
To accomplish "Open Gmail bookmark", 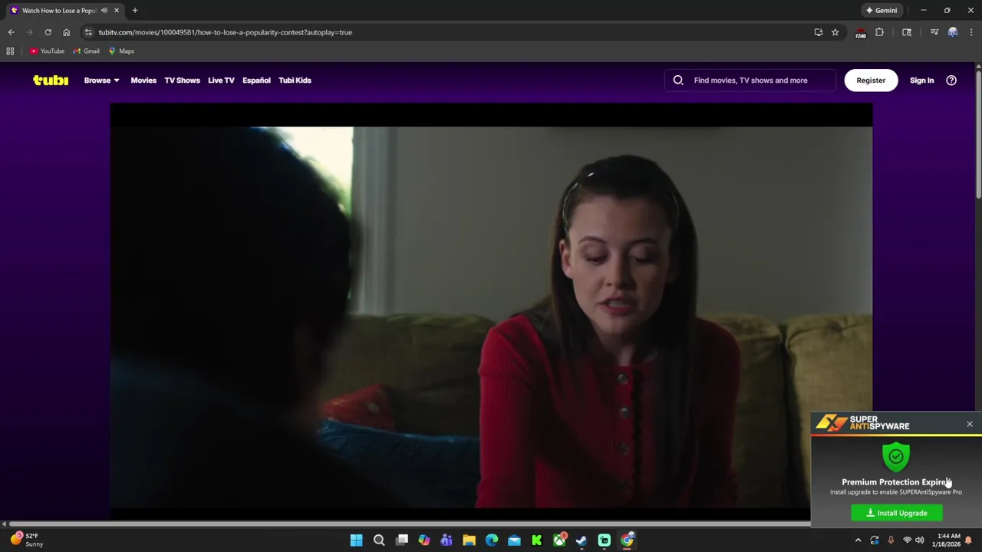I will coord(86,51).
